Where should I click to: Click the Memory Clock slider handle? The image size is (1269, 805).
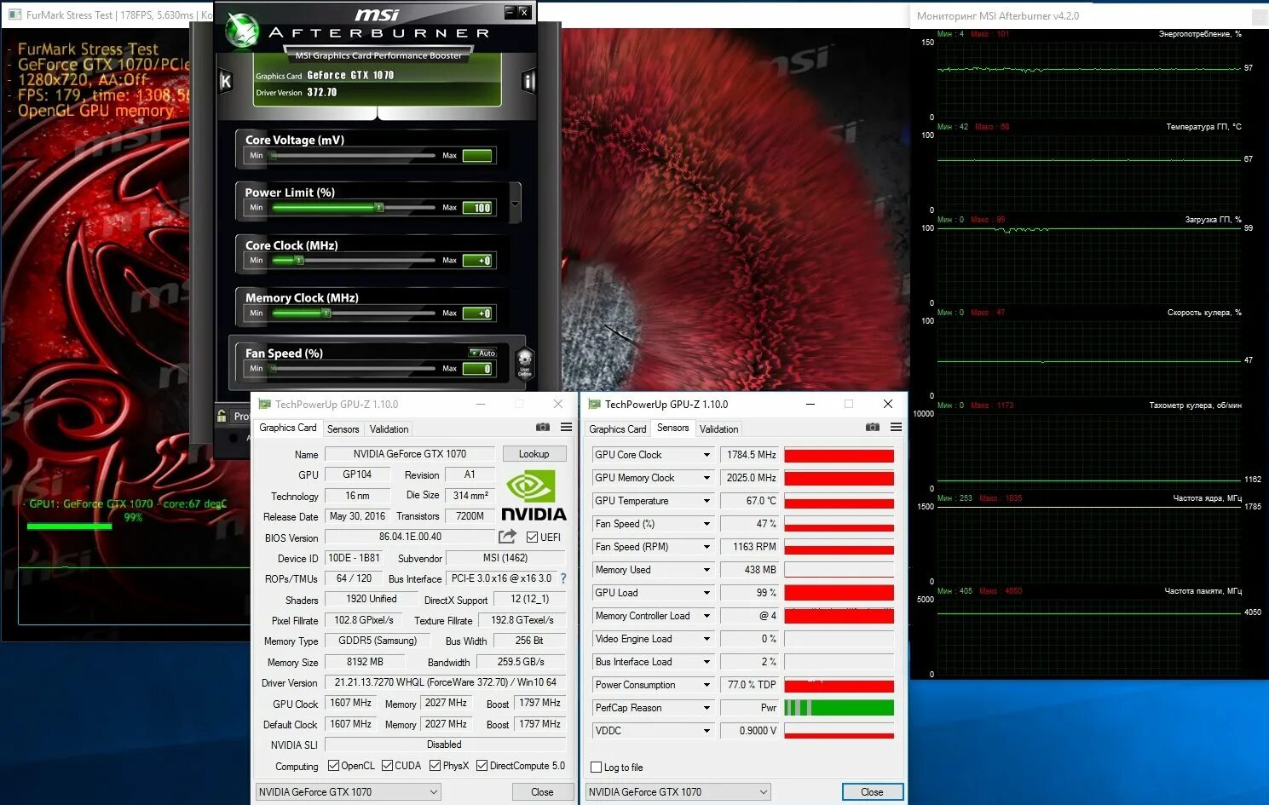(326, 313)
